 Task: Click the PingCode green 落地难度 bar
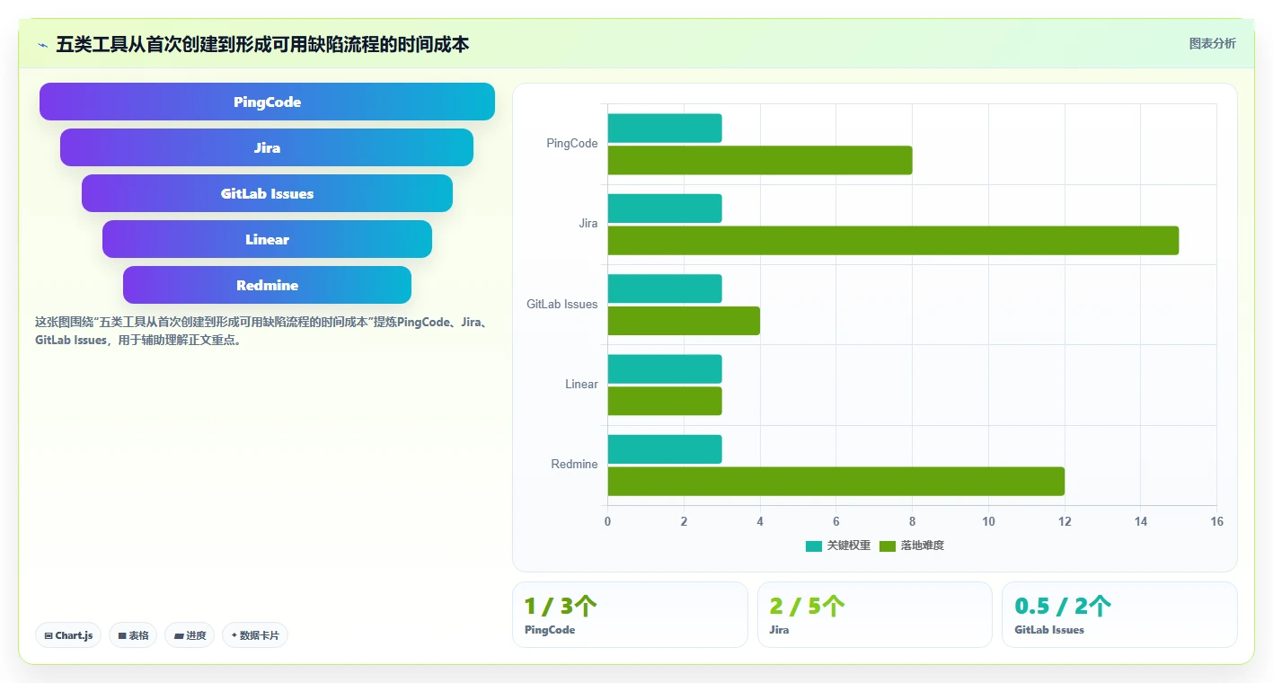[x=760, y=160]
